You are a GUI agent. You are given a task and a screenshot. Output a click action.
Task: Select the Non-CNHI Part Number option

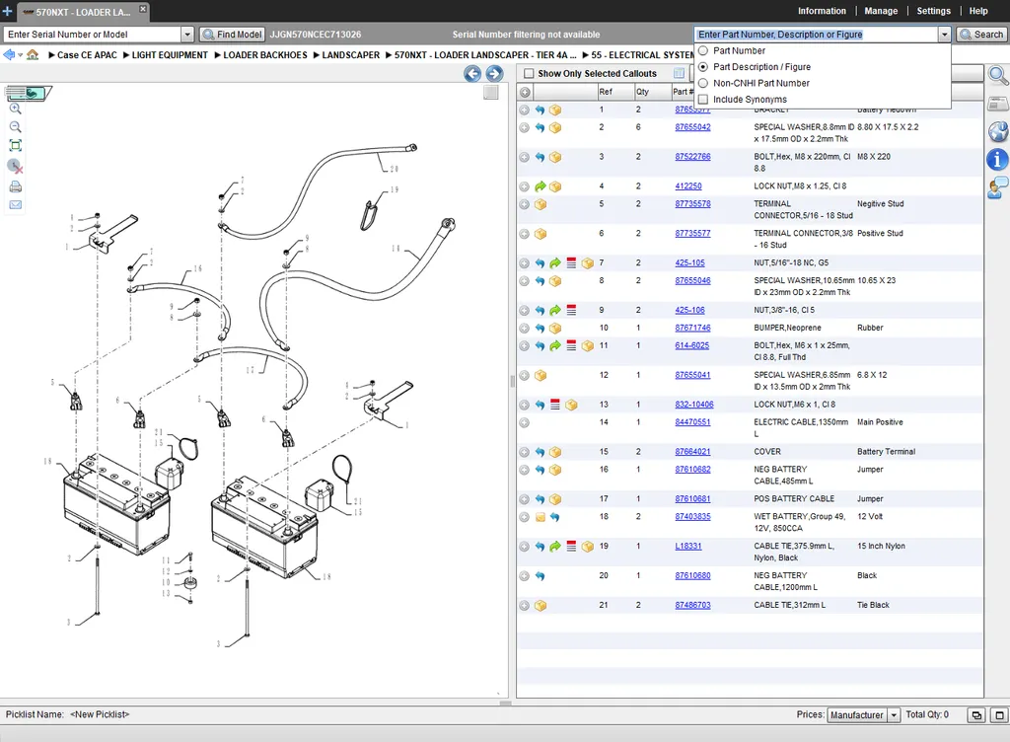(x=703, y=83)
